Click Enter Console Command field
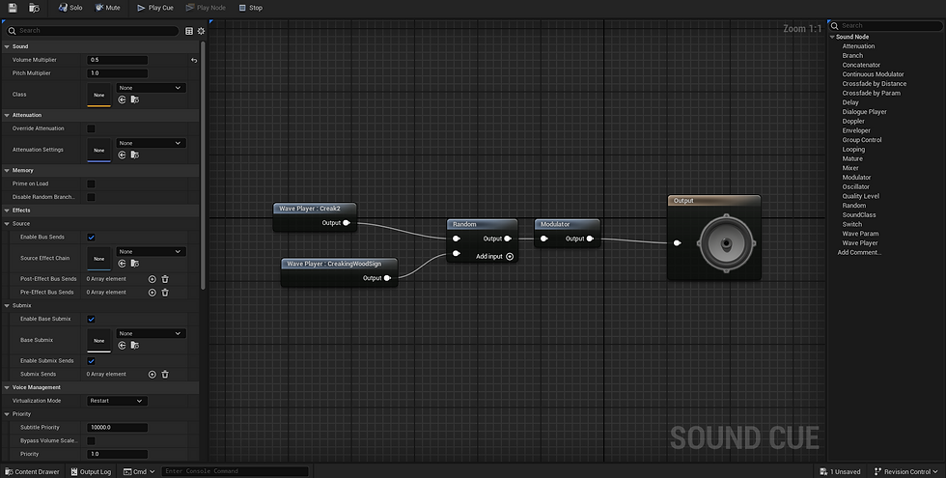 [x=235, y=471]
